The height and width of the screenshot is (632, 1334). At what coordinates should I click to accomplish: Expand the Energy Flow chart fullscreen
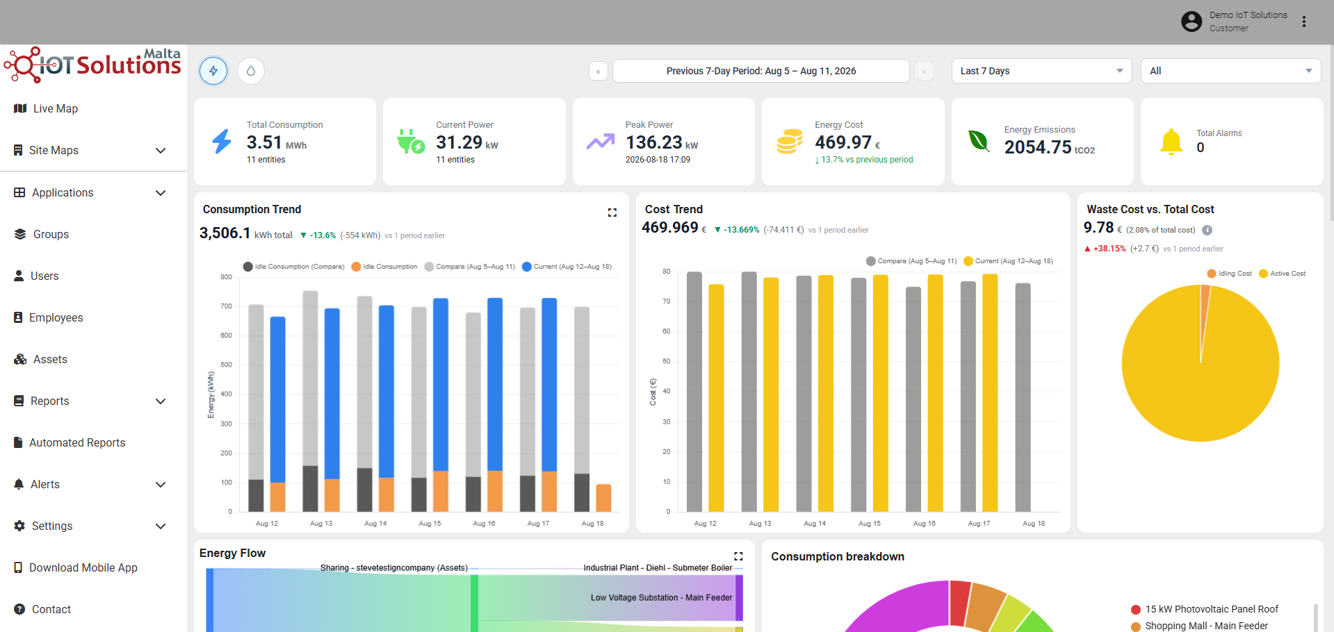[738, 556]
